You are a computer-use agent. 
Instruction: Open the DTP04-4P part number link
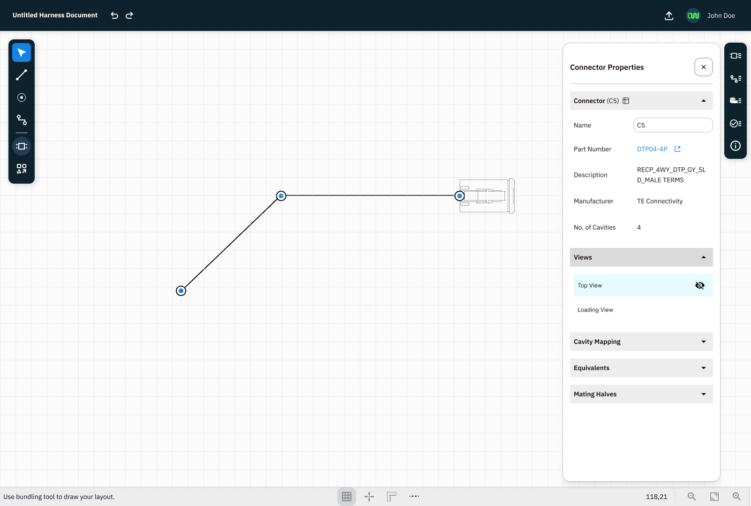(x=652, y=149)
